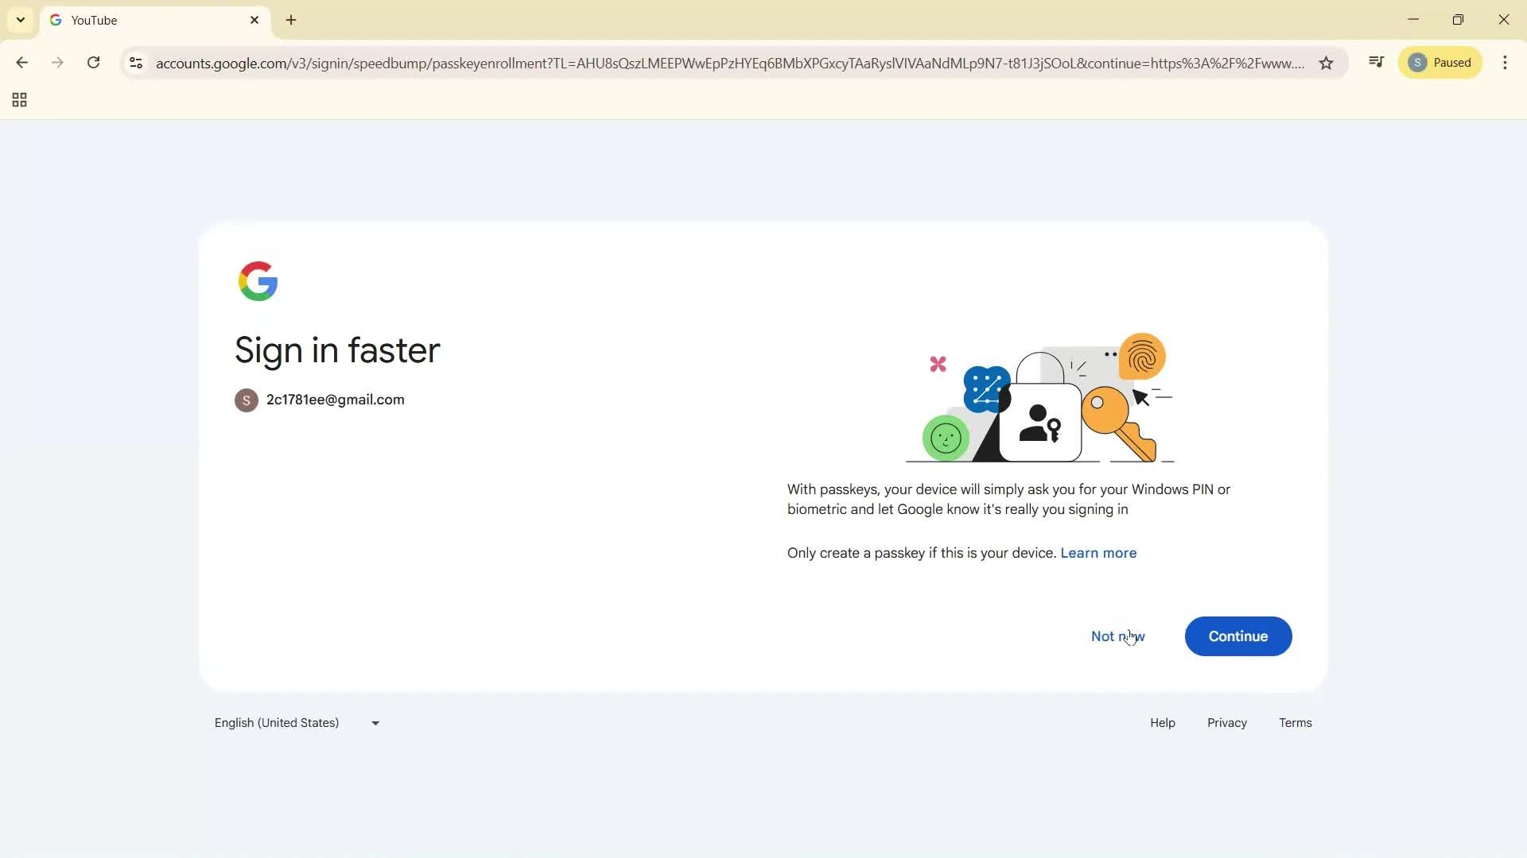Open the tab search chevron

click(x=20, y=19)
